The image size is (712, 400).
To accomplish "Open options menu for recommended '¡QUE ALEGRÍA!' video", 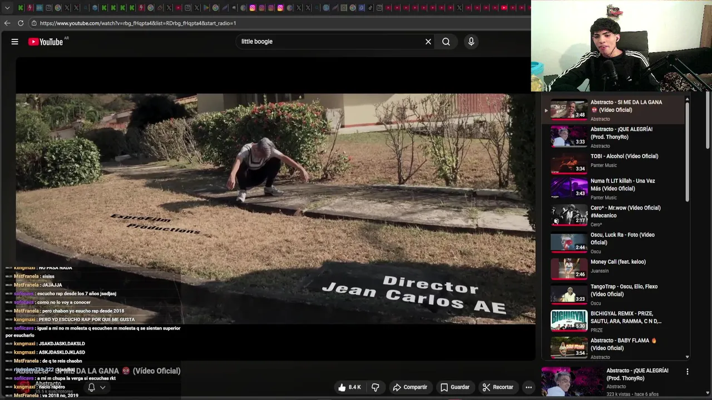I will point(687,372).
